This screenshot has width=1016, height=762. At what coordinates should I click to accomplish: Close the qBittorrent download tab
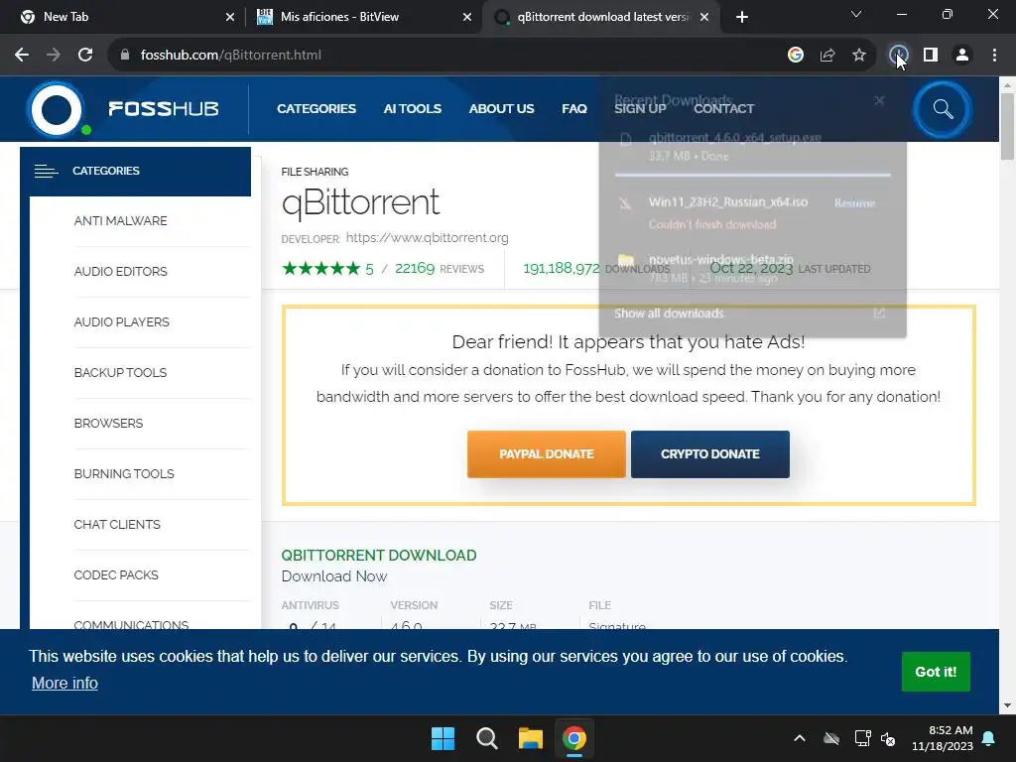click(x=704, y=17)
